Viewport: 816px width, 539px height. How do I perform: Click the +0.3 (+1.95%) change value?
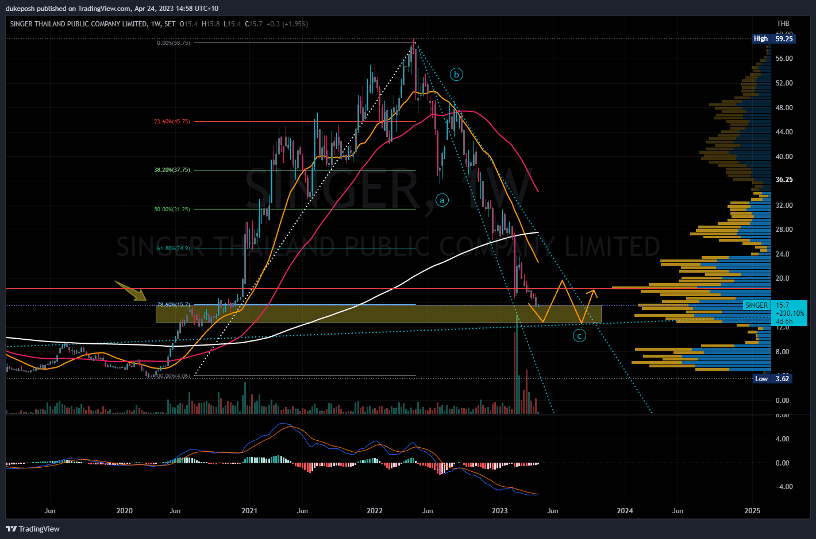tap(287, 24)
